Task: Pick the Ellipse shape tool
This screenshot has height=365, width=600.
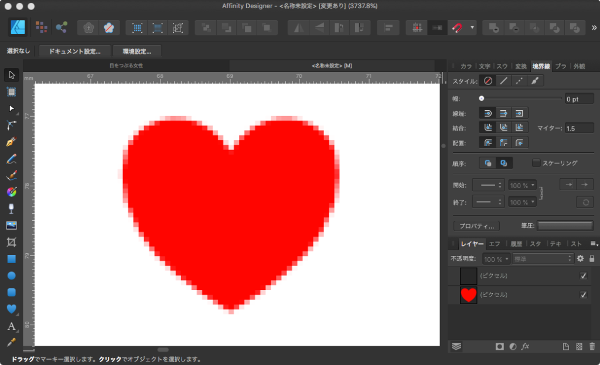Action: pos(11,275)
